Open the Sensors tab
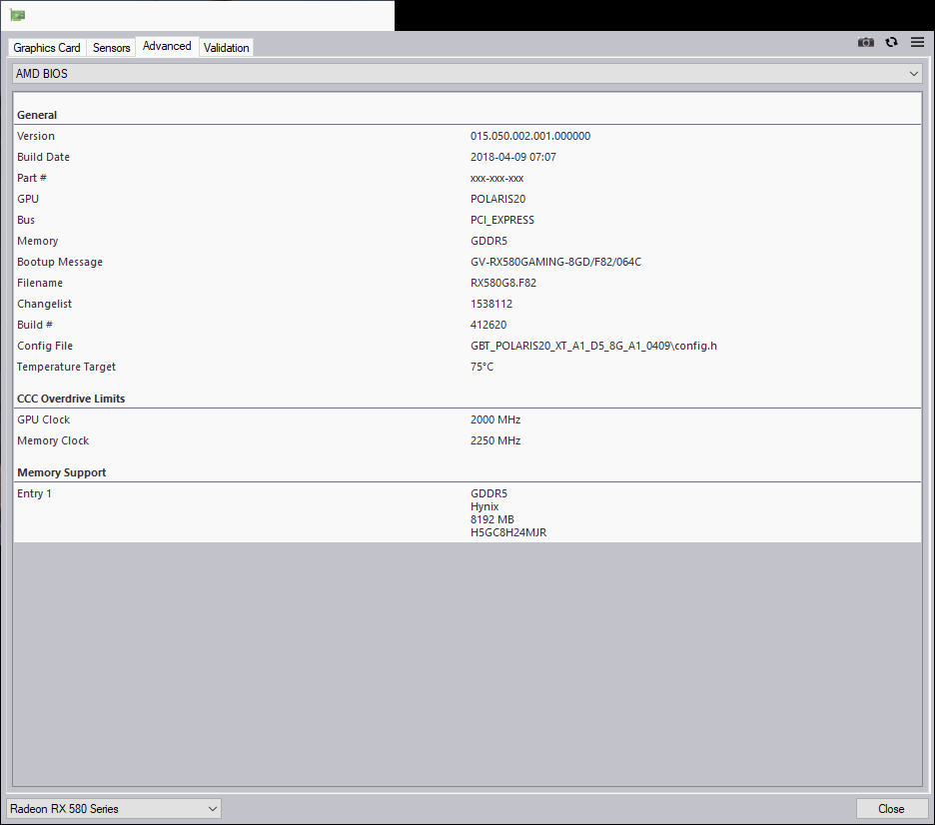935x825 pixels. (112, 48)
